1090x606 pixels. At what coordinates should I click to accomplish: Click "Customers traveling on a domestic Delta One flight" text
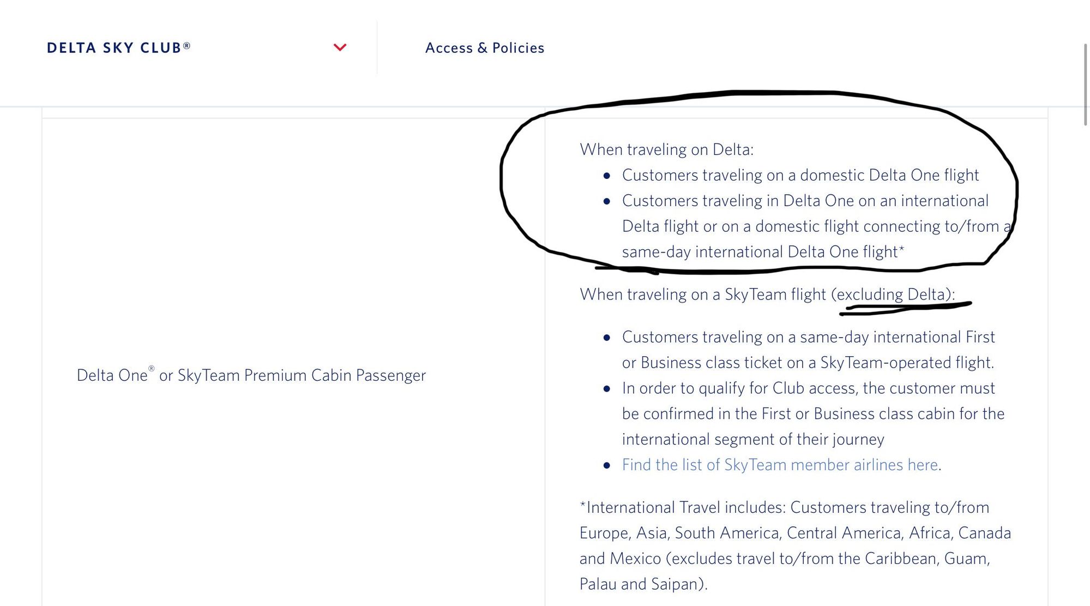[x=800, y=175]
